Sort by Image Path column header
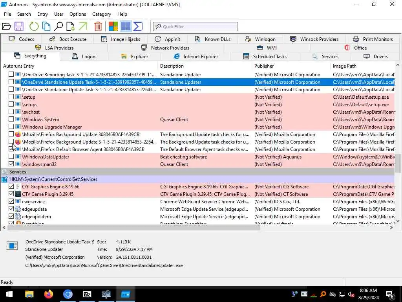 pyautogui.click(x=363, y=66)
